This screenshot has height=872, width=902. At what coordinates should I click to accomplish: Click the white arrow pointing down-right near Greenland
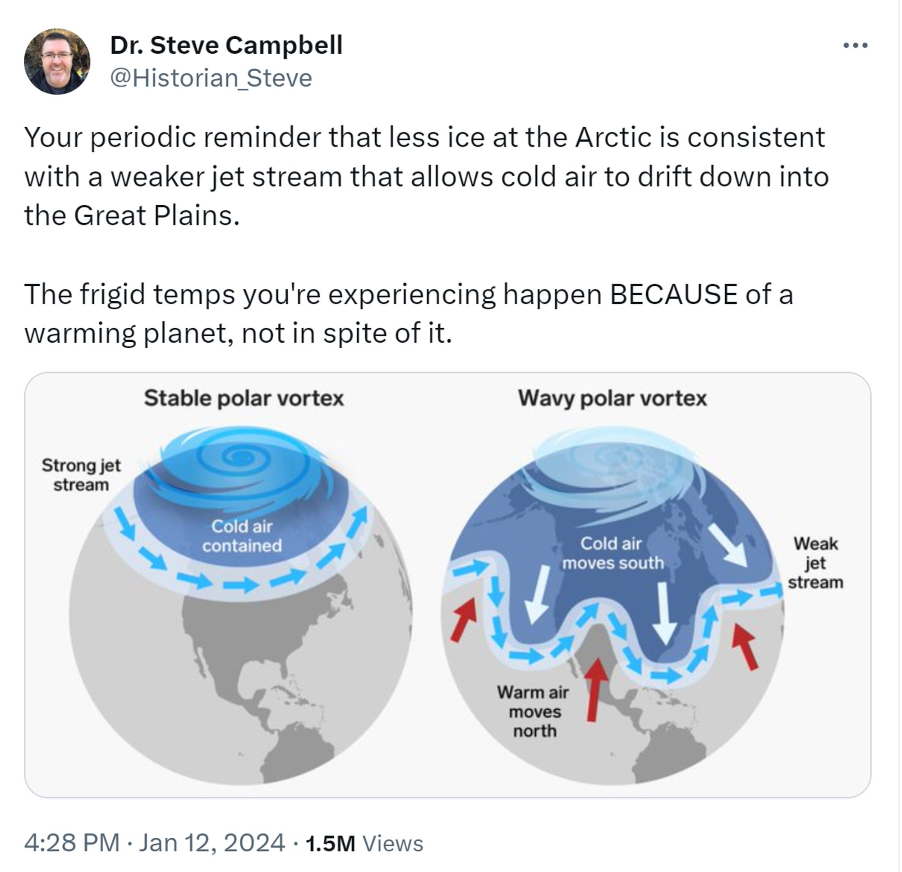click(727, 545)
